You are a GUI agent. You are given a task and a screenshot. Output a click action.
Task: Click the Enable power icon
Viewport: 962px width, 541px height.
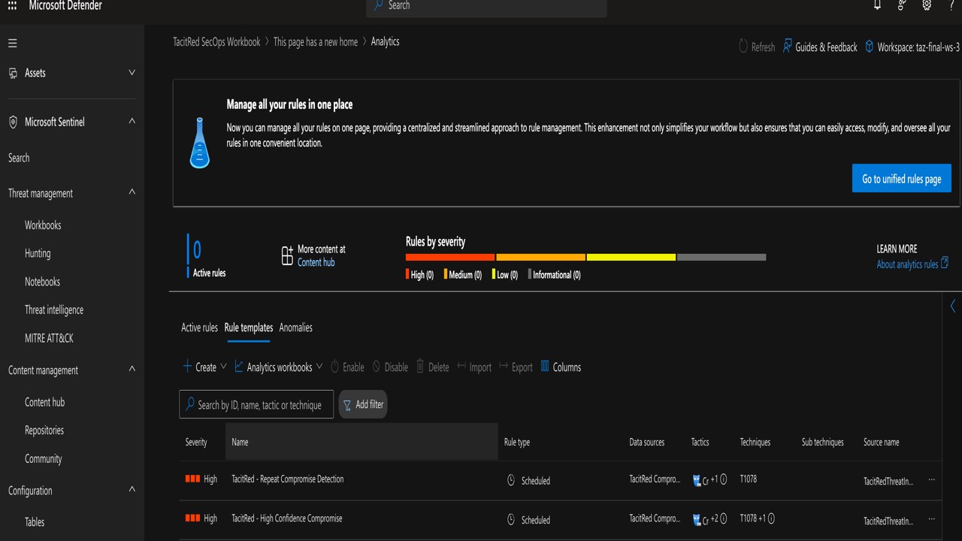pyautogui.click(x=335, y=367)
